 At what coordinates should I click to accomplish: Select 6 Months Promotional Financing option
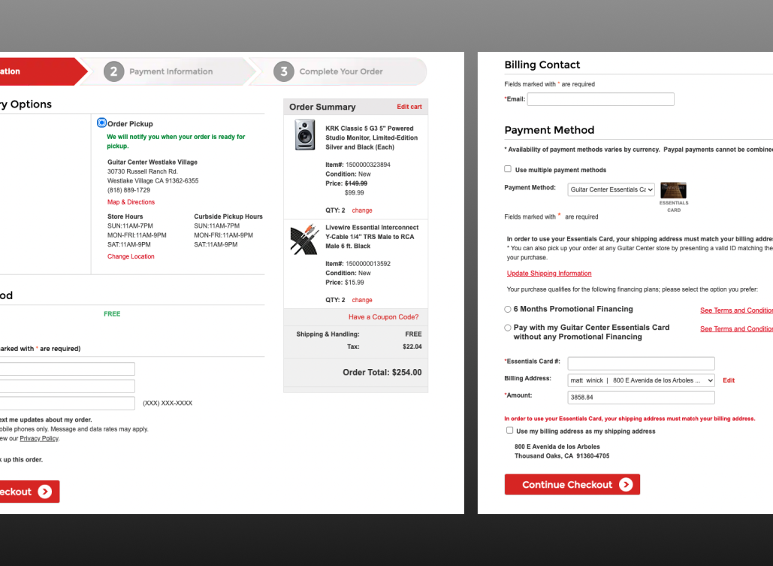(509, 309)
